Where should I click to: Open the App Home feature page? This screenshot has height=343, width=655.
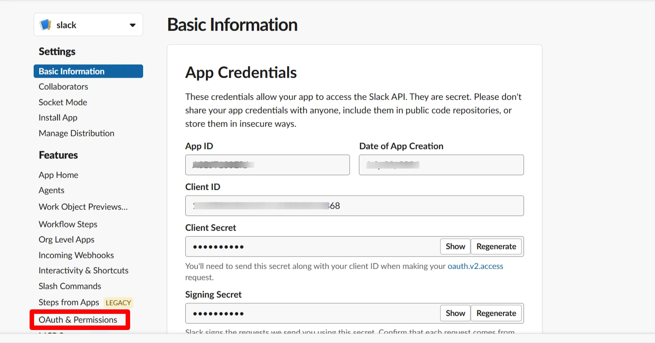coord(58,175)
